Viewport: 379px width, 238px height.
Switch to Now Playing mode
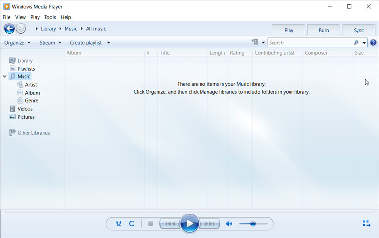click(366, 223)
